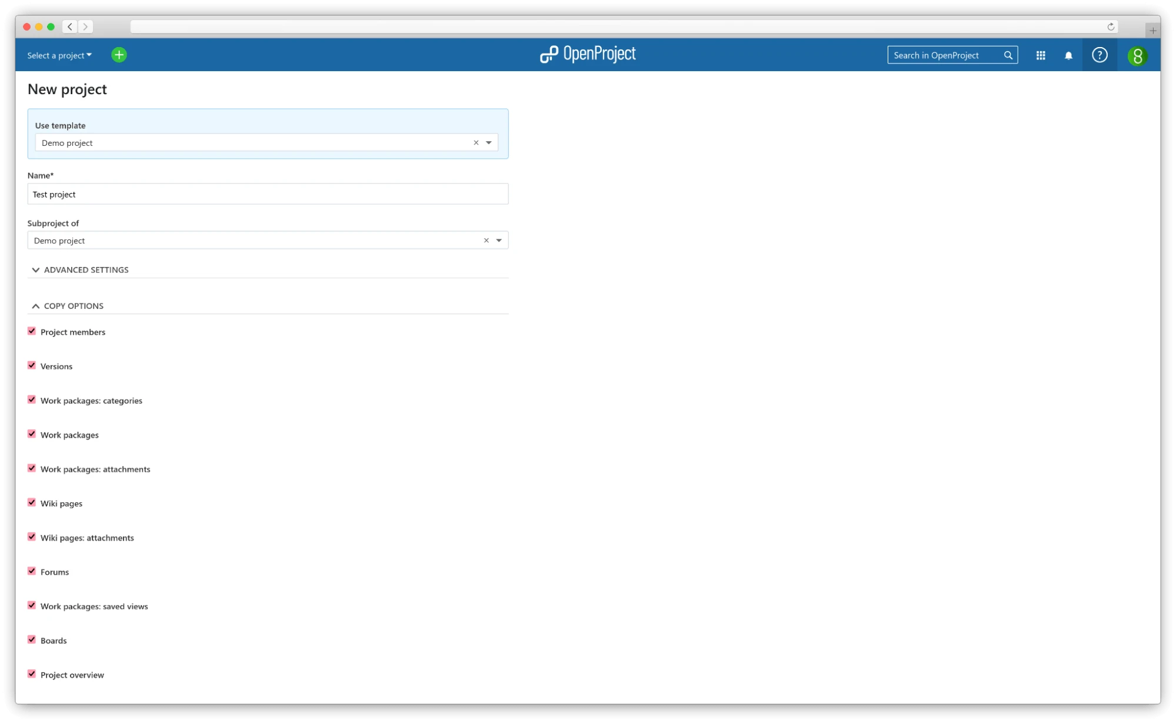Click the Name input field
Image resolution: width=1176 pixels, height=720 pixels.
pos(268,194)
